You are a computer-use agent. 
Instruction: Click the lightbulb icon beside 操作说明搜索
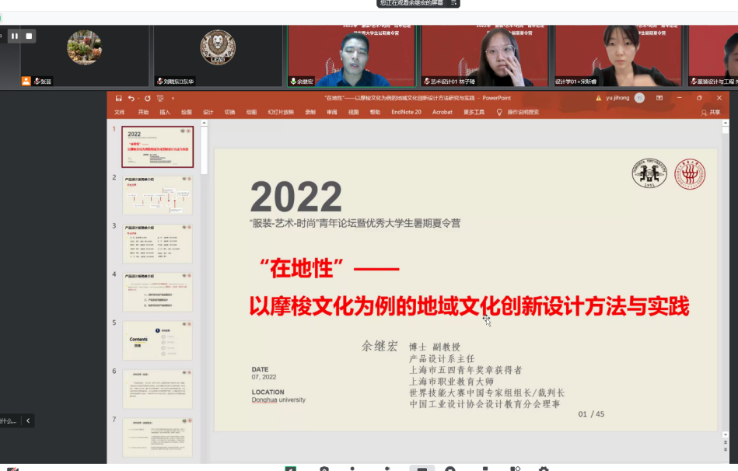[499, 112]
